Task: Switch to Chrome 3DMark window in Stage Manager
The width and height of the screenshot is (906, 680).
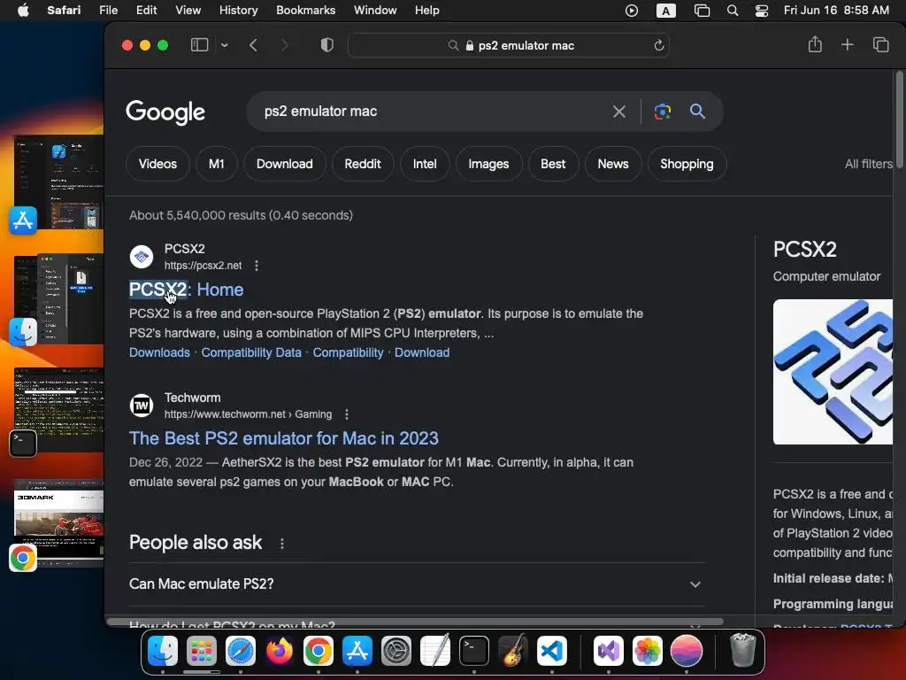Action: (58, 522)
